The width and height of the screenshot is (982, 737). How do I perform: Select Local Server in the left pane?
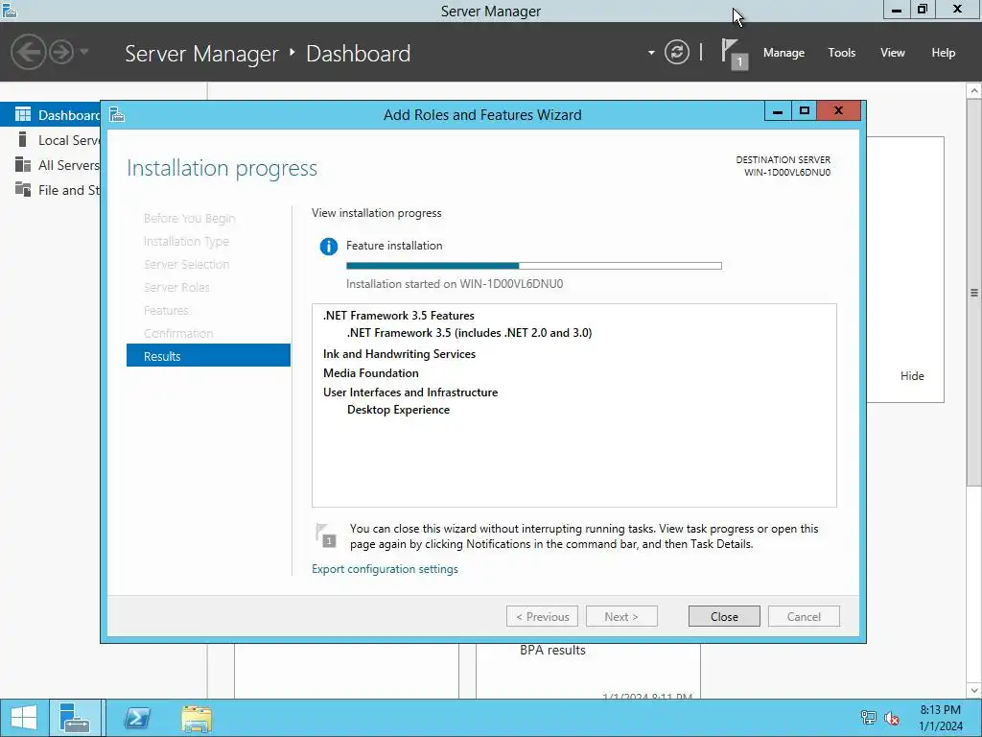tap(51, 140)
